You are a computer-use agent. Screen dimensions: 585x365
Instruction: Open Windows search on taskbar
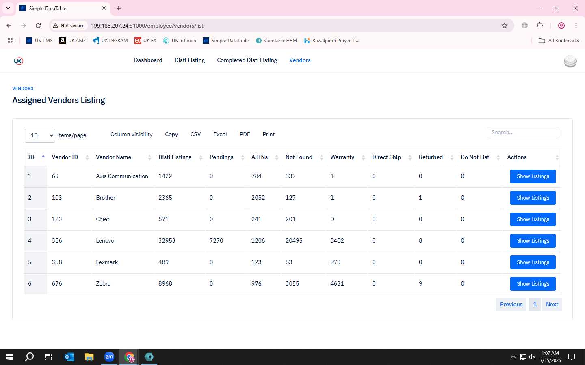point(29,357)
